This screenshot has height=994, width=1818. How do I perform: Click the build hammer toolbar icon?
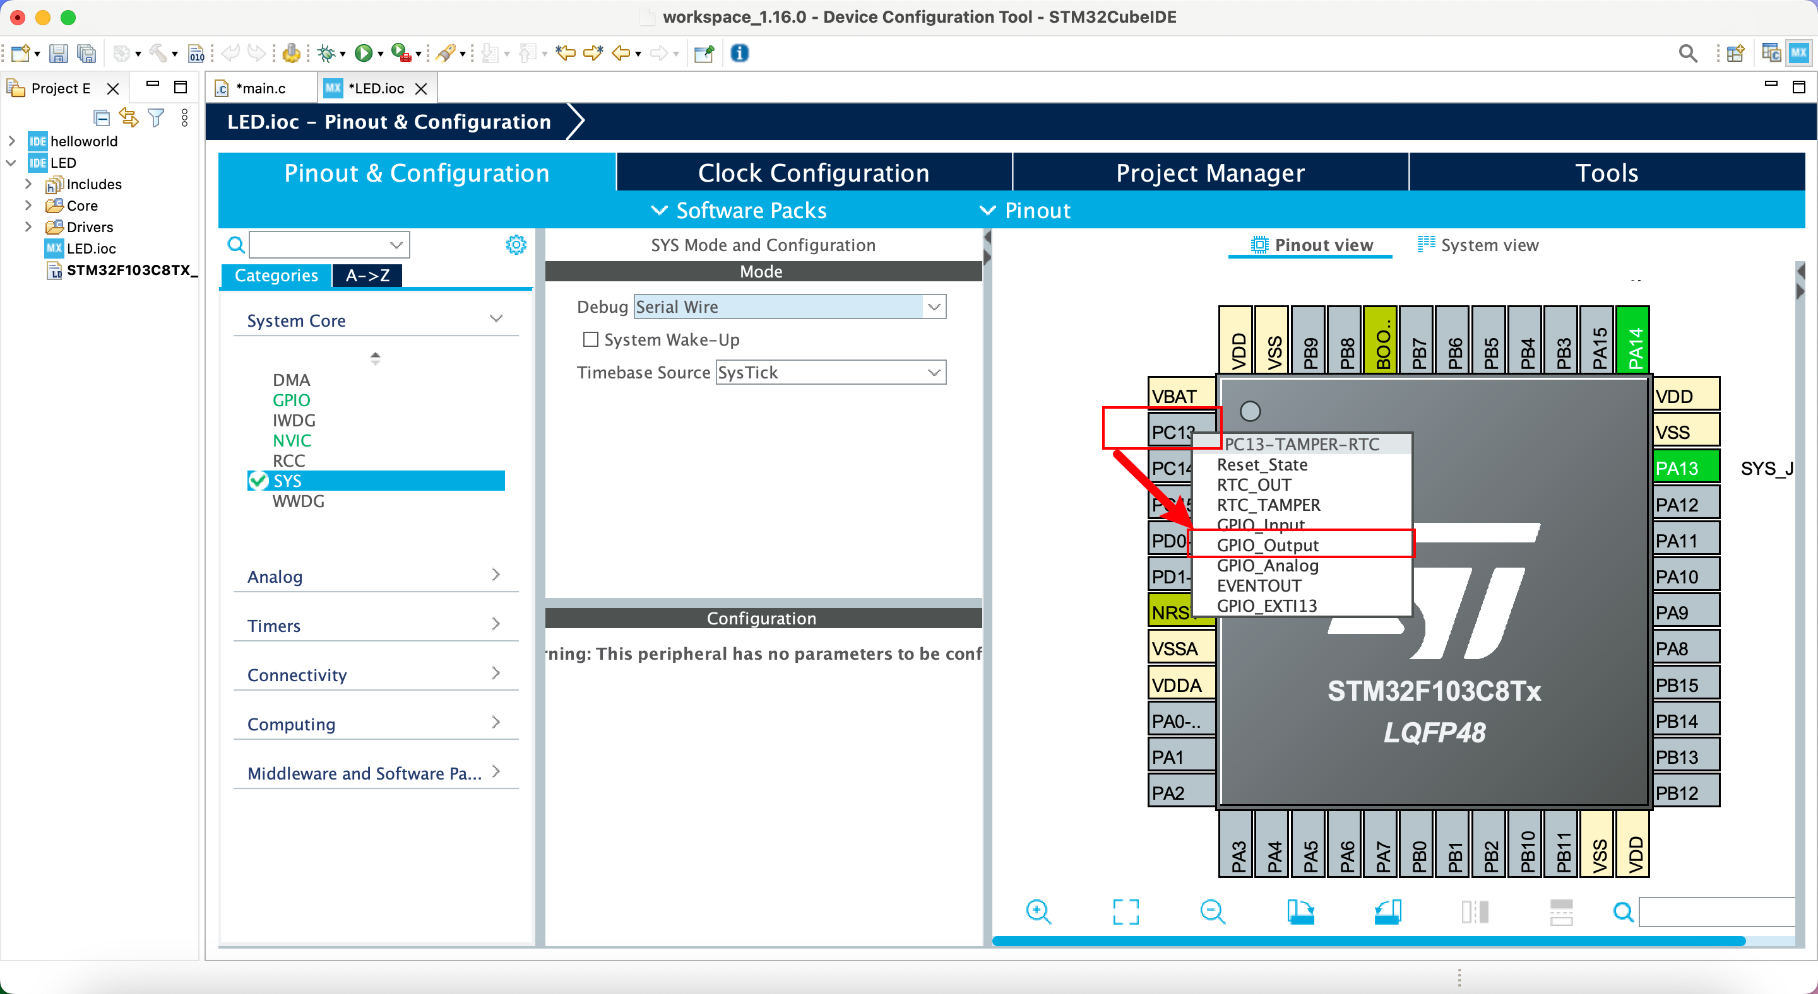coord(157,53)
